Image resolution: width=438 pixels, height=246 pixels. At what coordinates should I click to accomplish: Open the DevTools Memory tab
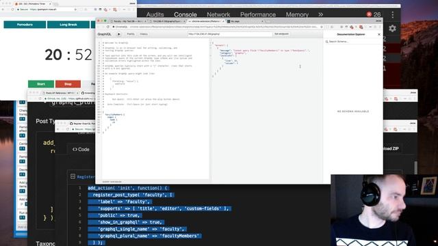[297, 14]
